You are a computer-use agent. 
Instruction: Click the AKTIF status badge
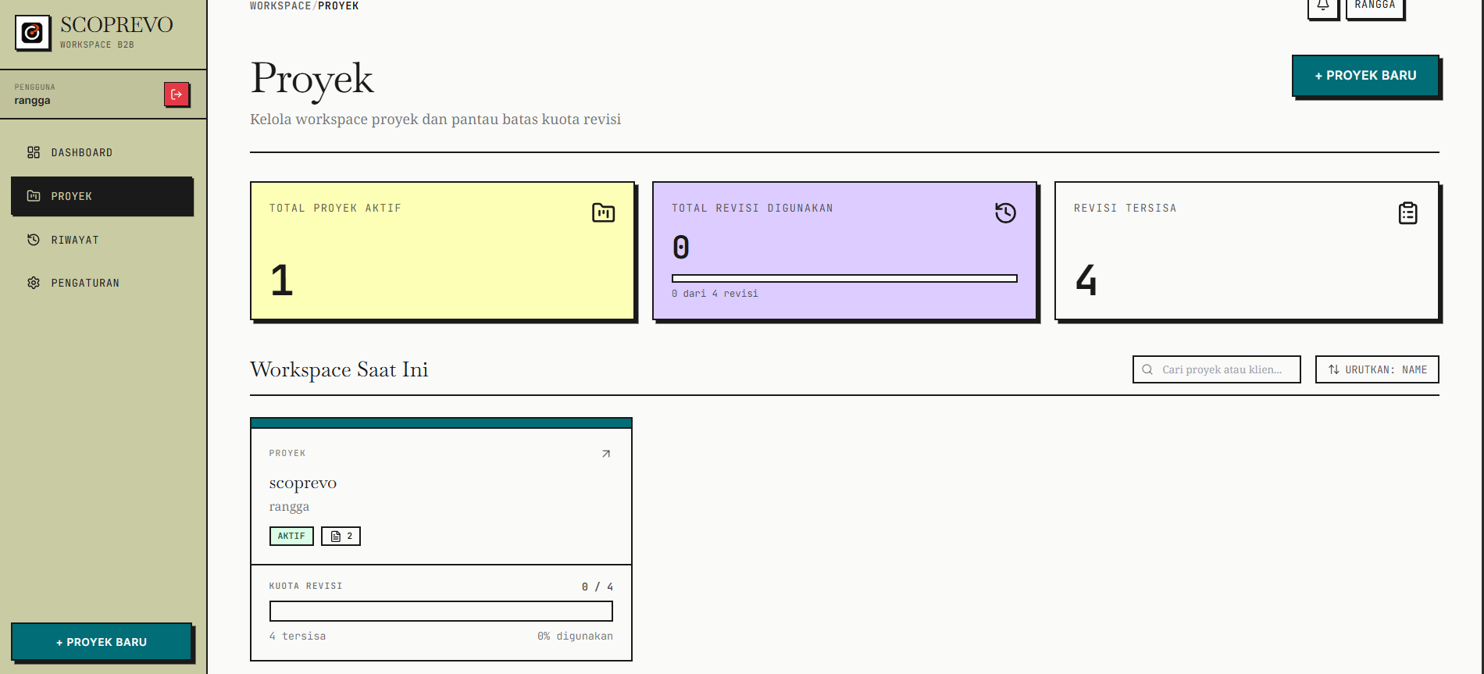click(x=291, y=536)
